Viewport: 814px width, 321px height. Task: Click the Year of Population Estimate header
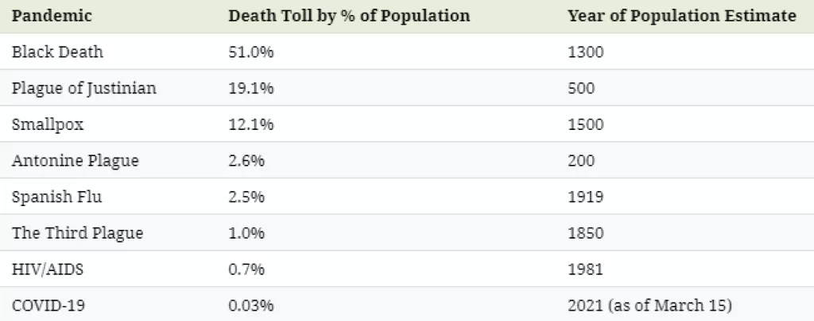[682, 16]
